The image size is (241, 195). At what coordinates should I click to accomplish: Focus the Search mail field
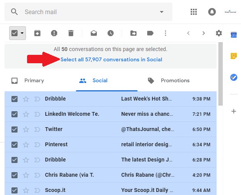click(x=88, y=12)
